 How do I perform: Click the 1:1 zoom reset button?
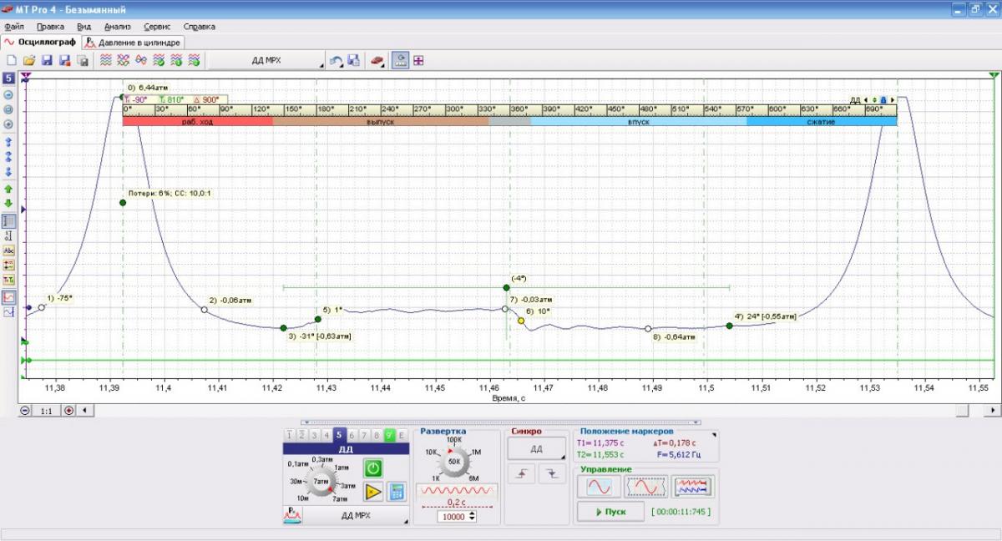(x=47, y=410)
